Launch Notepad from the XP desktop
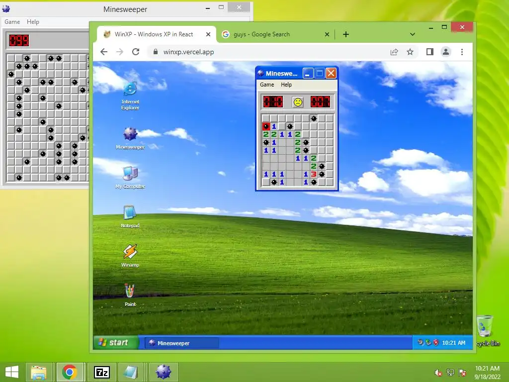509x382 pixels. pos(130,217)
